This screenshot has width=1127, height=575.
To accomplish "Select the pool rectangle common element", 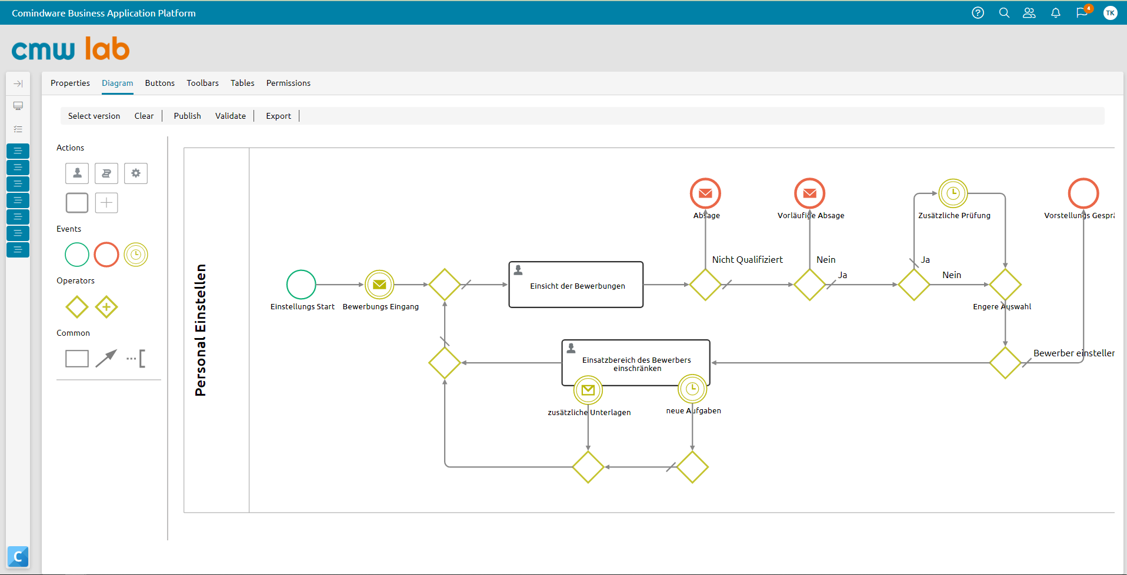I will pyautogui.click(x=77, y=359).
